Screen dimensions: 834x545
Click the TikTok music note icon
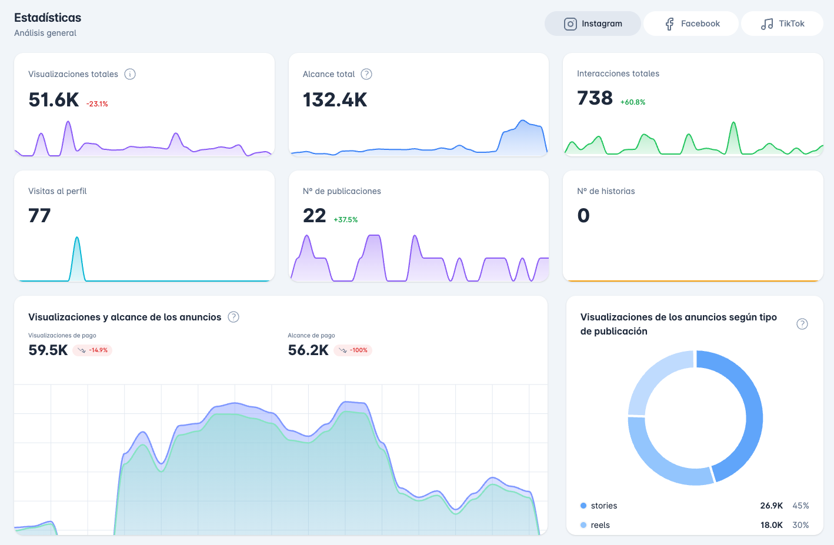pos(767,24)
